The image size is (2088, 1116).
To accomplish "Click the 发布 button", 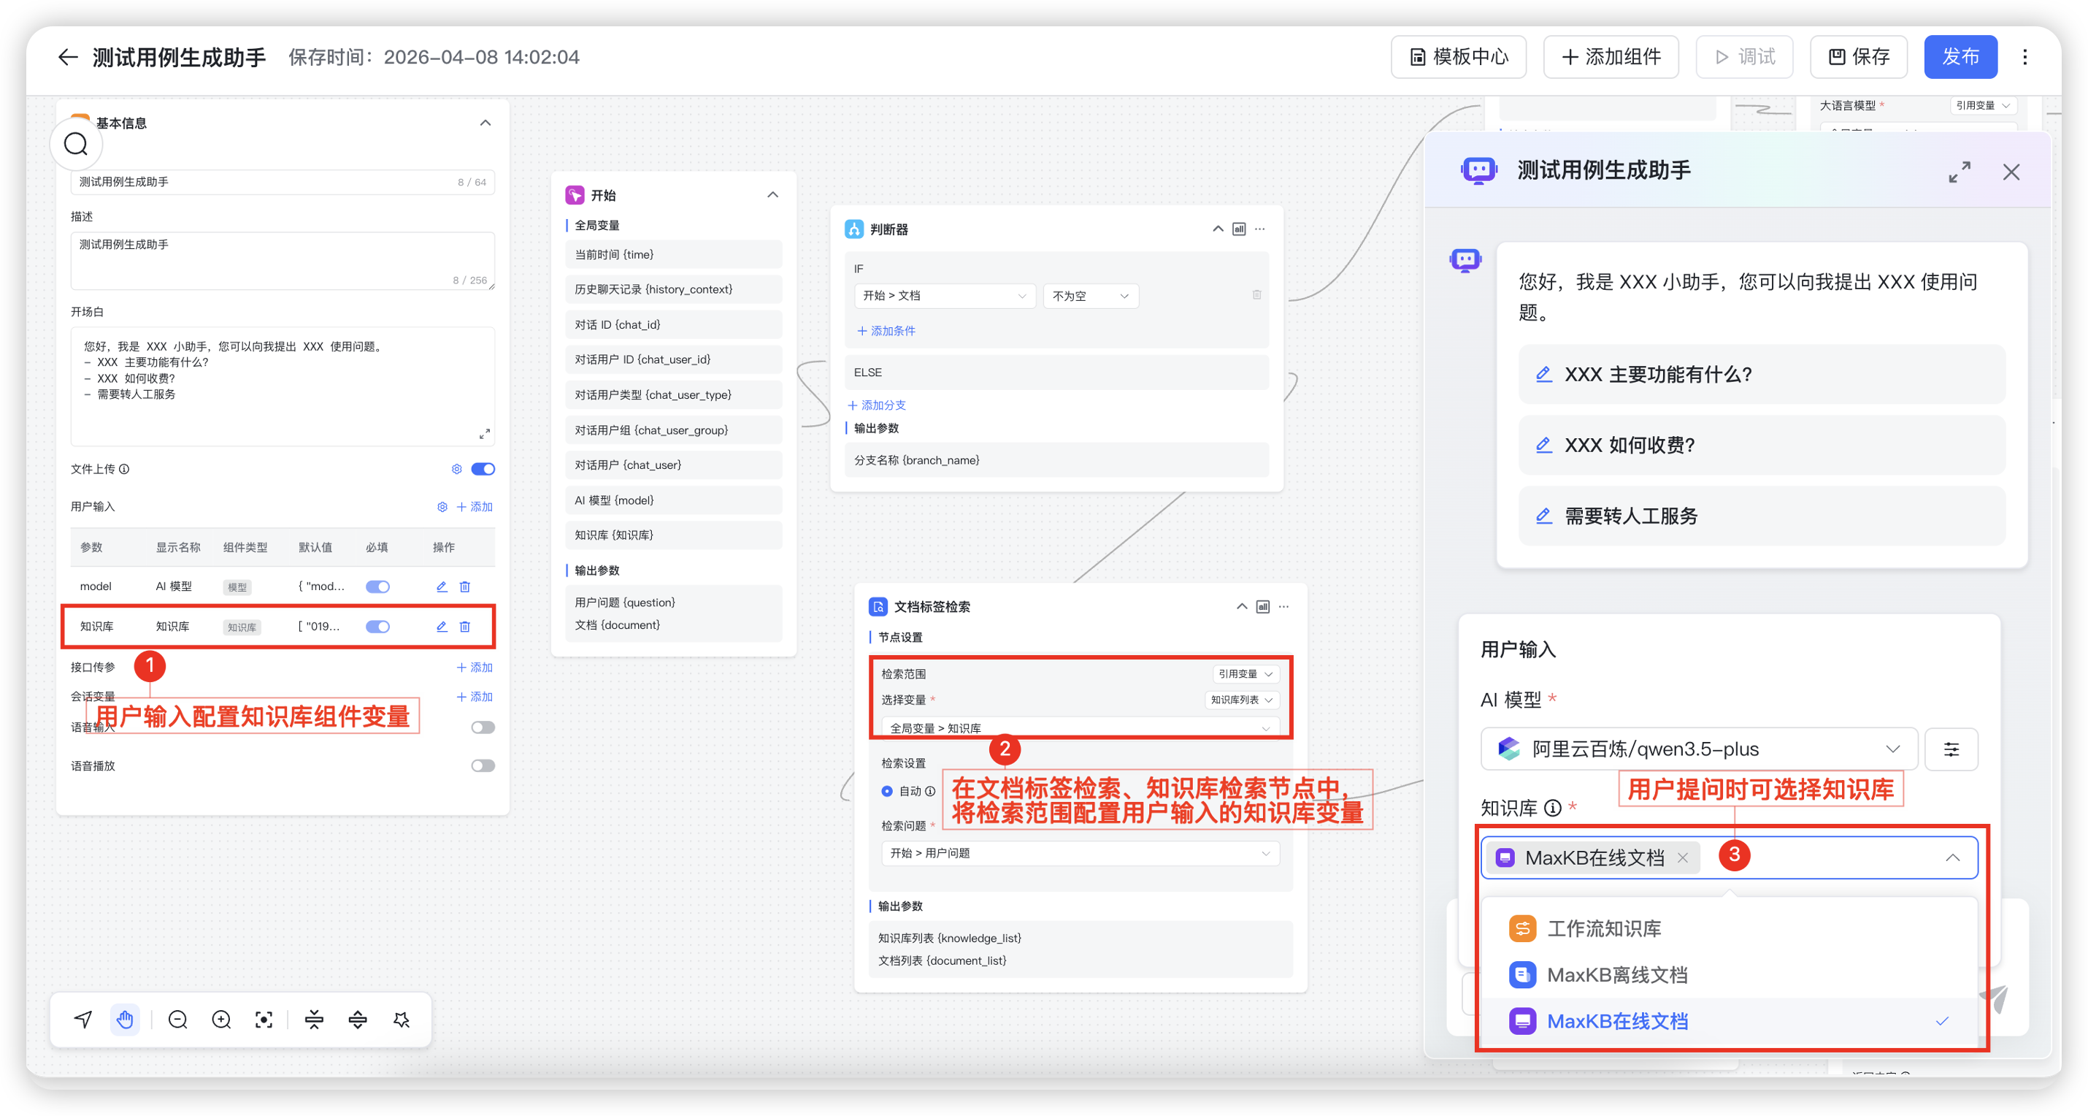I will point(1960,57).
